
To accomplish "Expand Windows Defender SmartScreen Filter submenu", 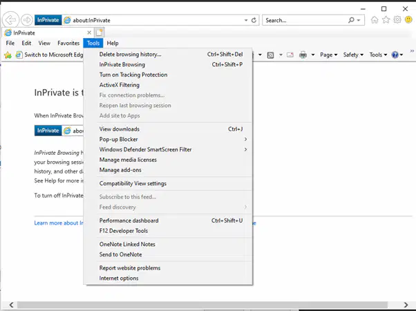I will [168, 149].
